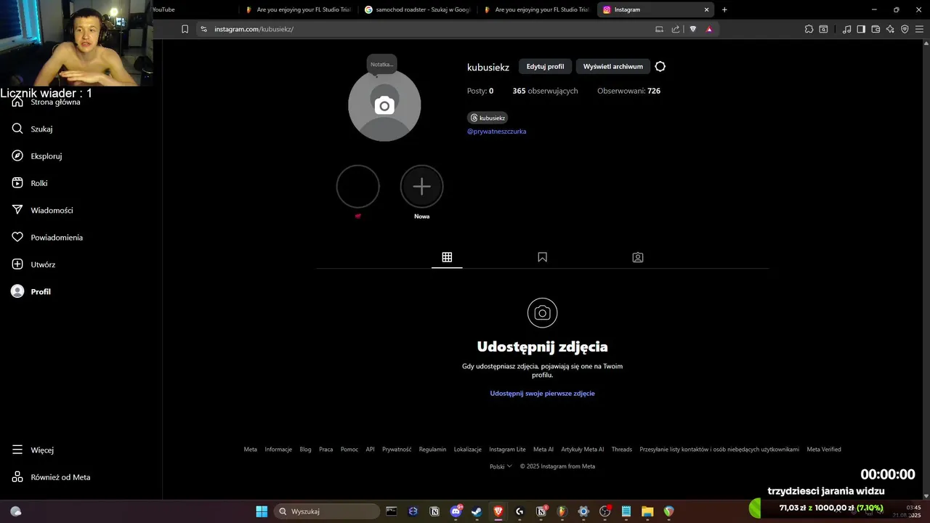Click the share page icon in address bar
Screen dimensions: 930x523
676,29
